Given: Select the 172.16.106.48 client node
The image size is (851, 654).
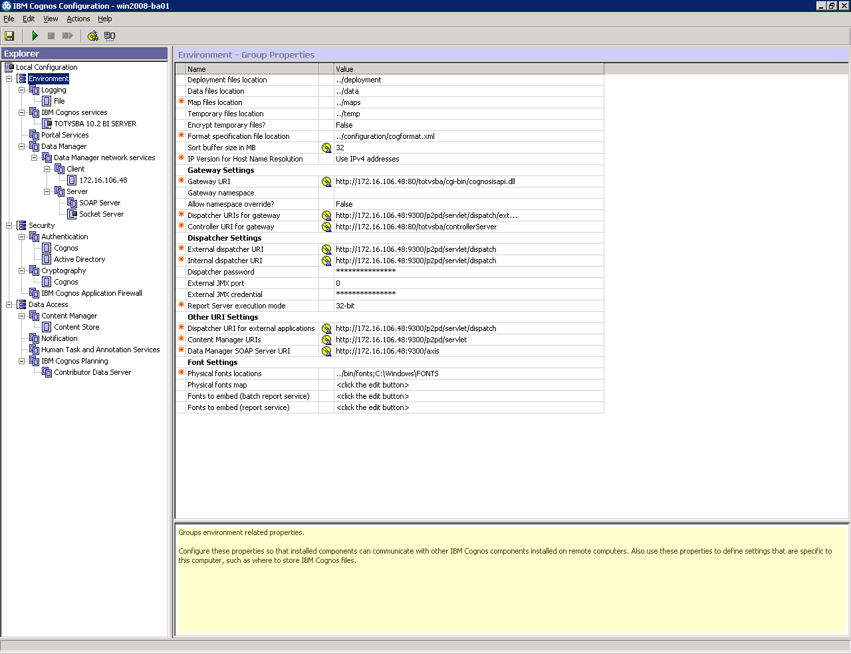Looking at the screenshot, I should 103,180.
